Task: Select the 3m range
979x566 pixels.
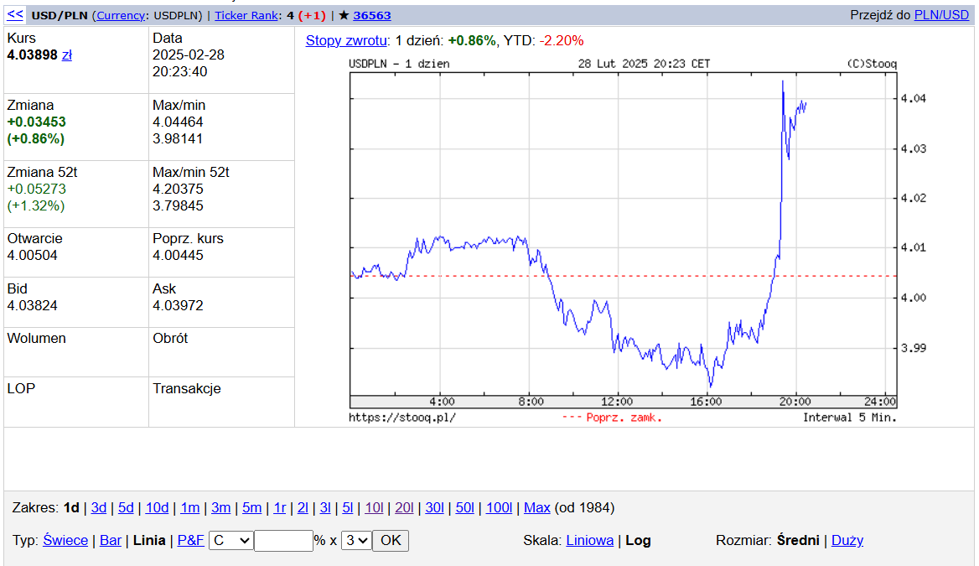Action: (220, 508)
